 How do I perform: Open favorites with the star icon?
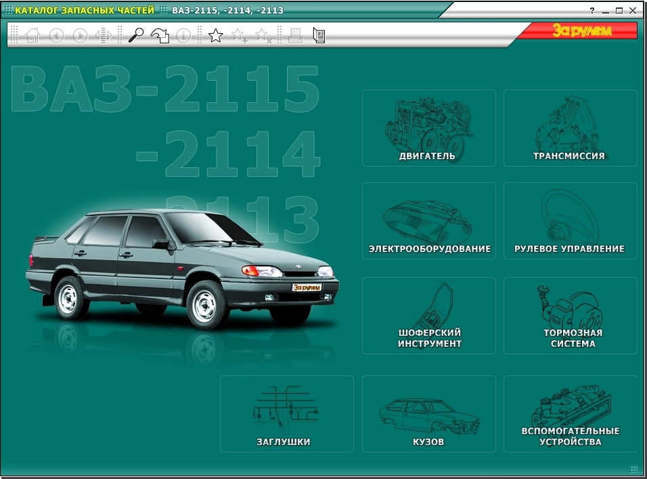pos(215,35)
